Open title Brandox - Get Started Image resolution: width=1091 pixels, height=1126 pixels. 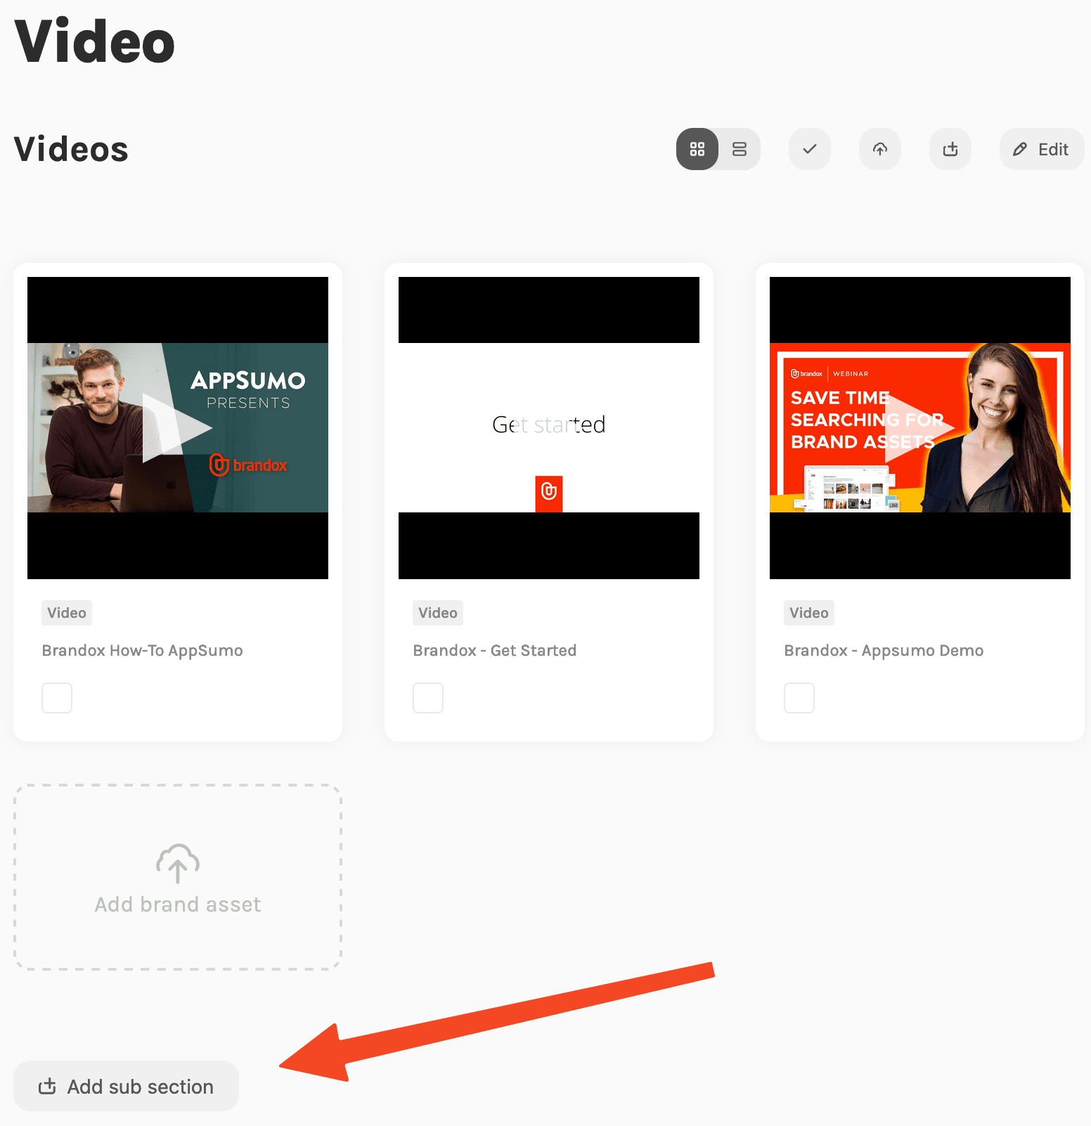(x=495, y=650)
